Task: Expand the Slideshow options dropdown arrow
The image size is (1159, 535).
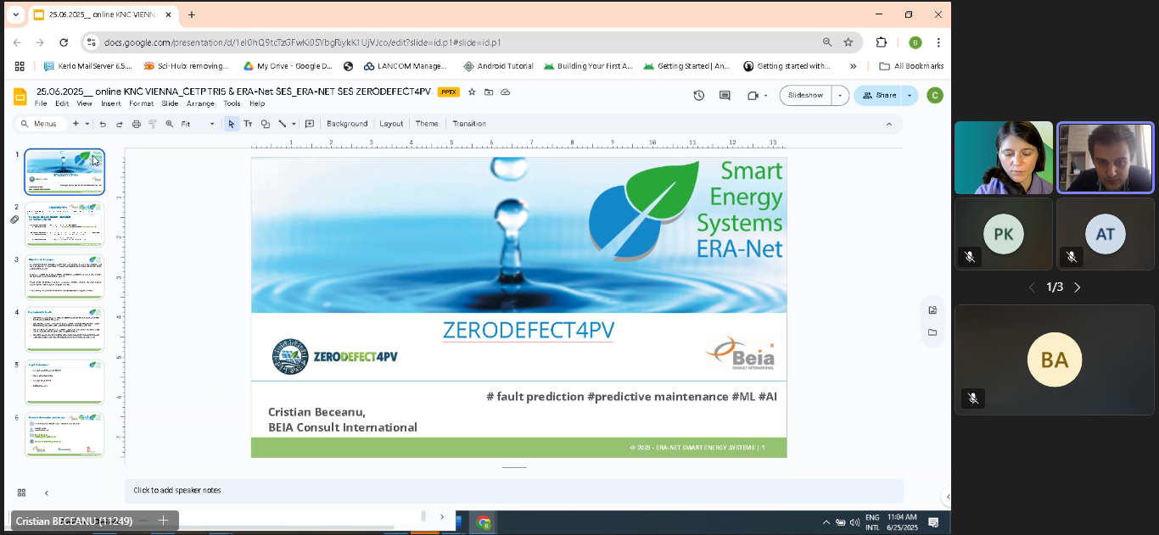Action: pyautogui.click(x=840, y=96)
